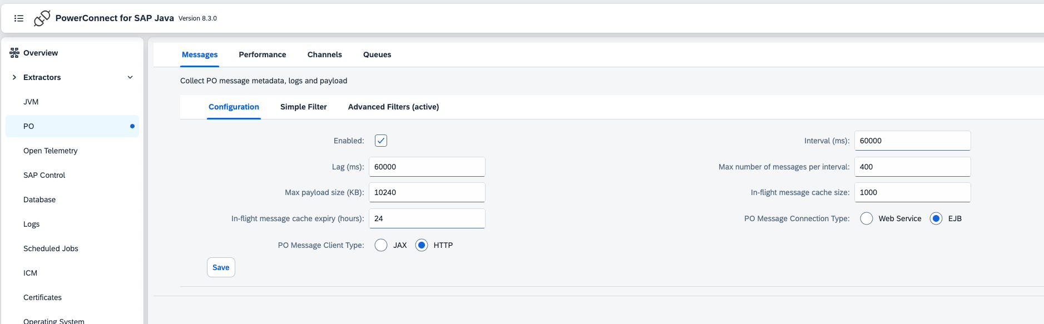Viewport: 1044px width, 324px height.
Task: Open the Simple Filter sub-tab
Action: (304, 107)
